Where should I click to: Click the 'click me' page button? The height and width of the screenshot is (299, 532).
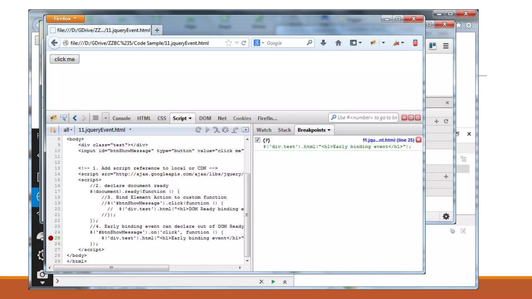point(64,59)
